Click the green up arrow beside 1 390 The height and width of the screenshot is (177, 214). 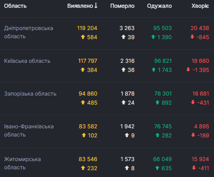153,37
